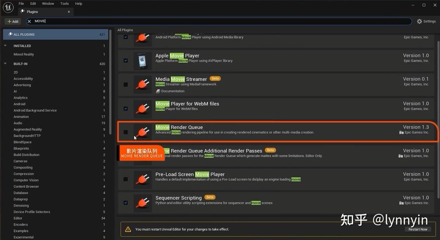Open the File menu
Image resolution: width=440 pixels, height=240 pixels.
click(x=21, y=4)
